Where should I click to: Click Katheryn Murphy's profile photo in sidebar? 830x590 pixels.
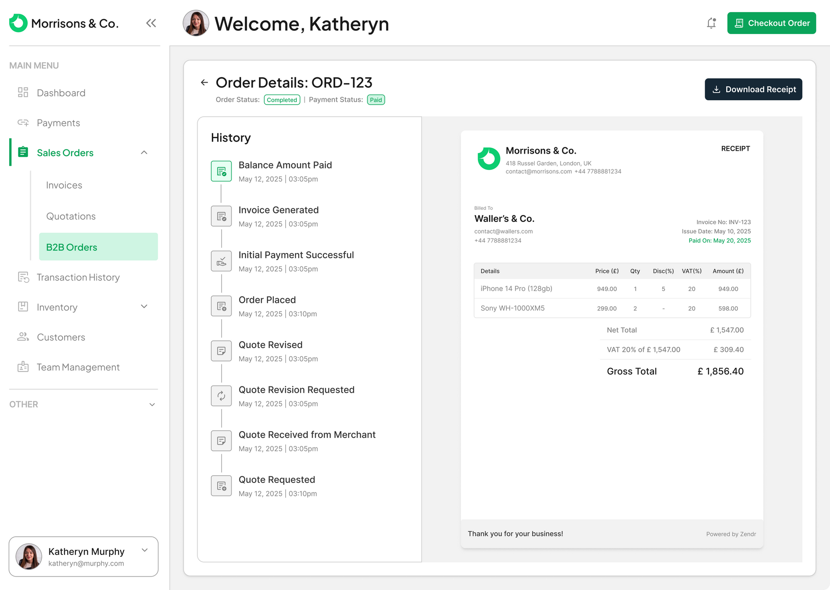[x=29, y=556]
